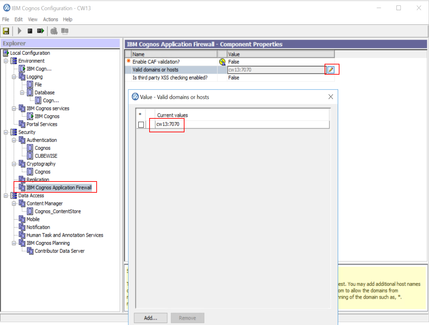The width and height of the screenshot is (429, 325).
Task: Click the IBM Cognos Planning node icon
Action: pyautogui.click(x=22, y=243)
